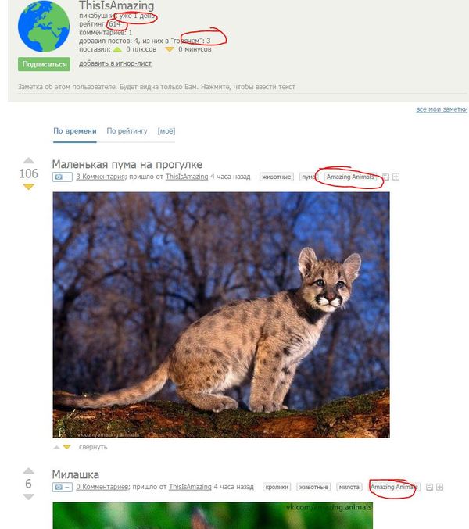Select the [моё] filter tab

tap(166, 131)
